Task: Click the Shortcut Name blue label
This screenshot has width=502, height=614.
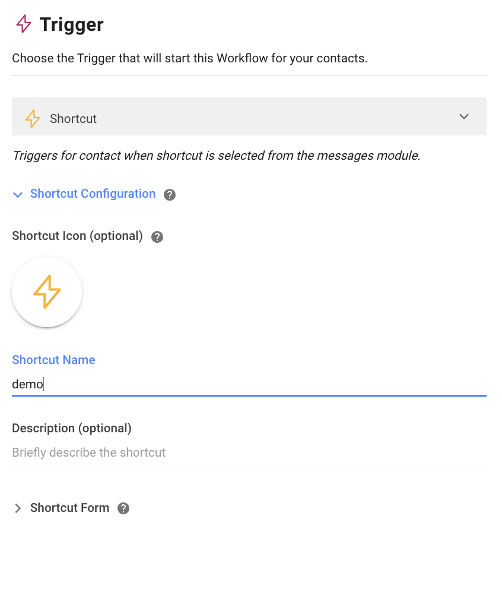Action: point(53,360)
